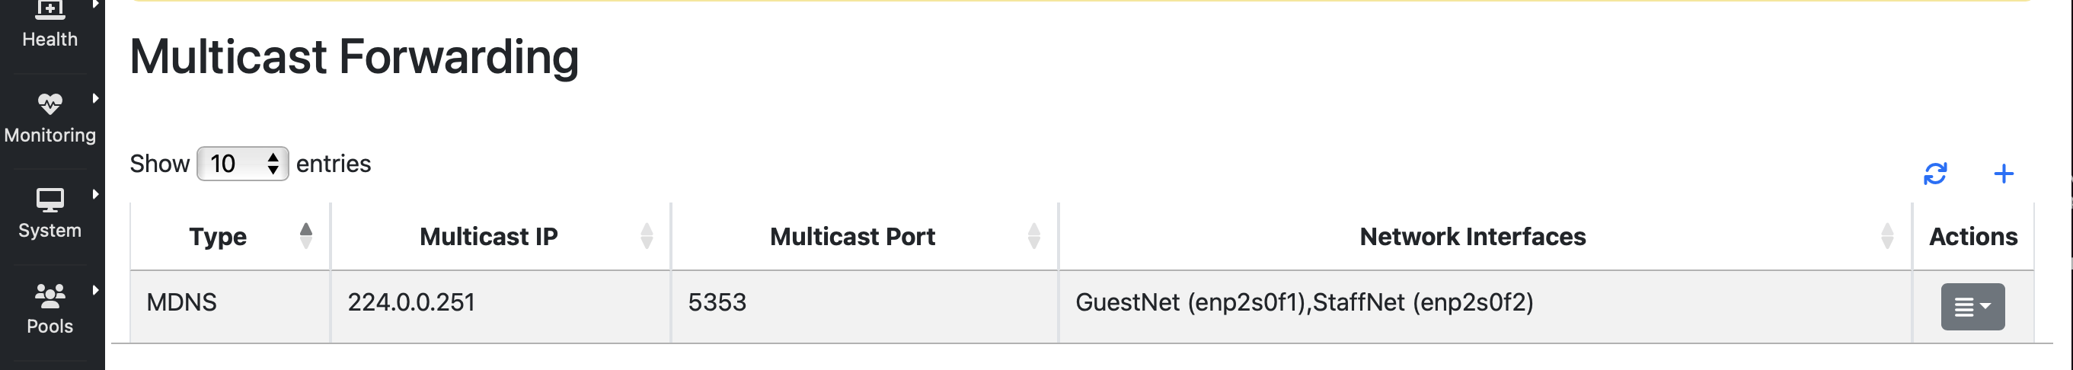This screenshot has width=2073, height=370.
Task: Expand the System submenu arrow
Action: [x=96, y=194]
